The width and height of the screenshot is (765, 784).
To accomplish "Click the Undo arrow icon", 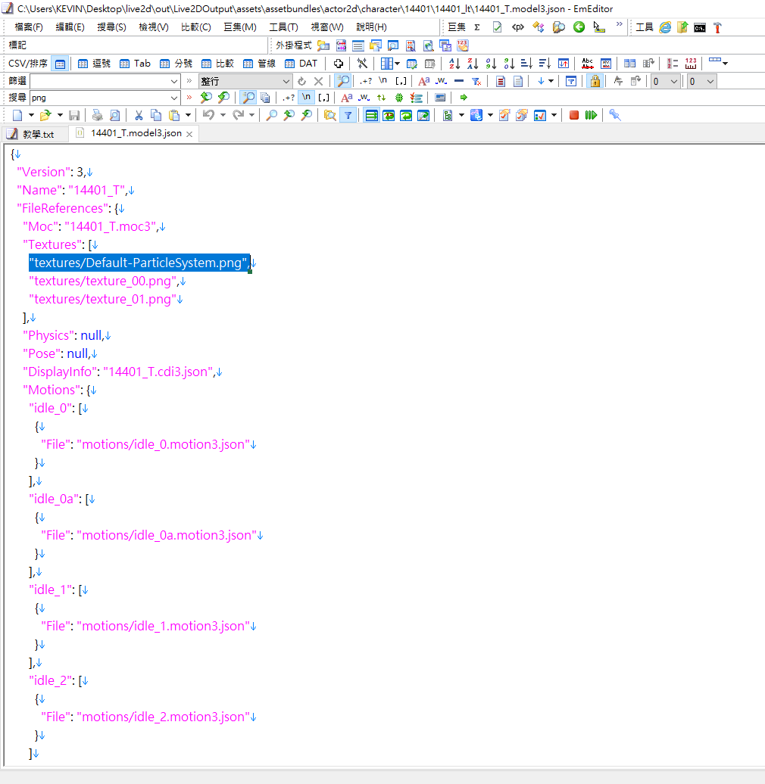I will 208,115.
